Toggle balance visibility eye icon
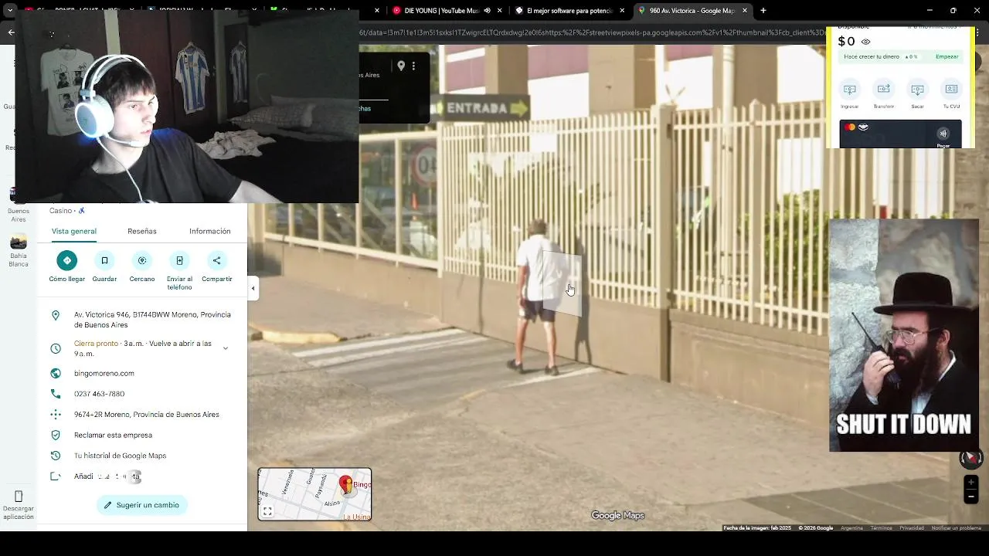Viewport: 989px width, 556px height. pyautogui.click(x=865, y=42)
